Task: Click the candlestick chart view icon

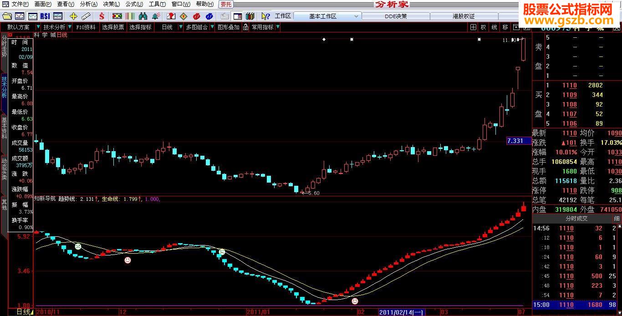Action: (x=33, y=16)
